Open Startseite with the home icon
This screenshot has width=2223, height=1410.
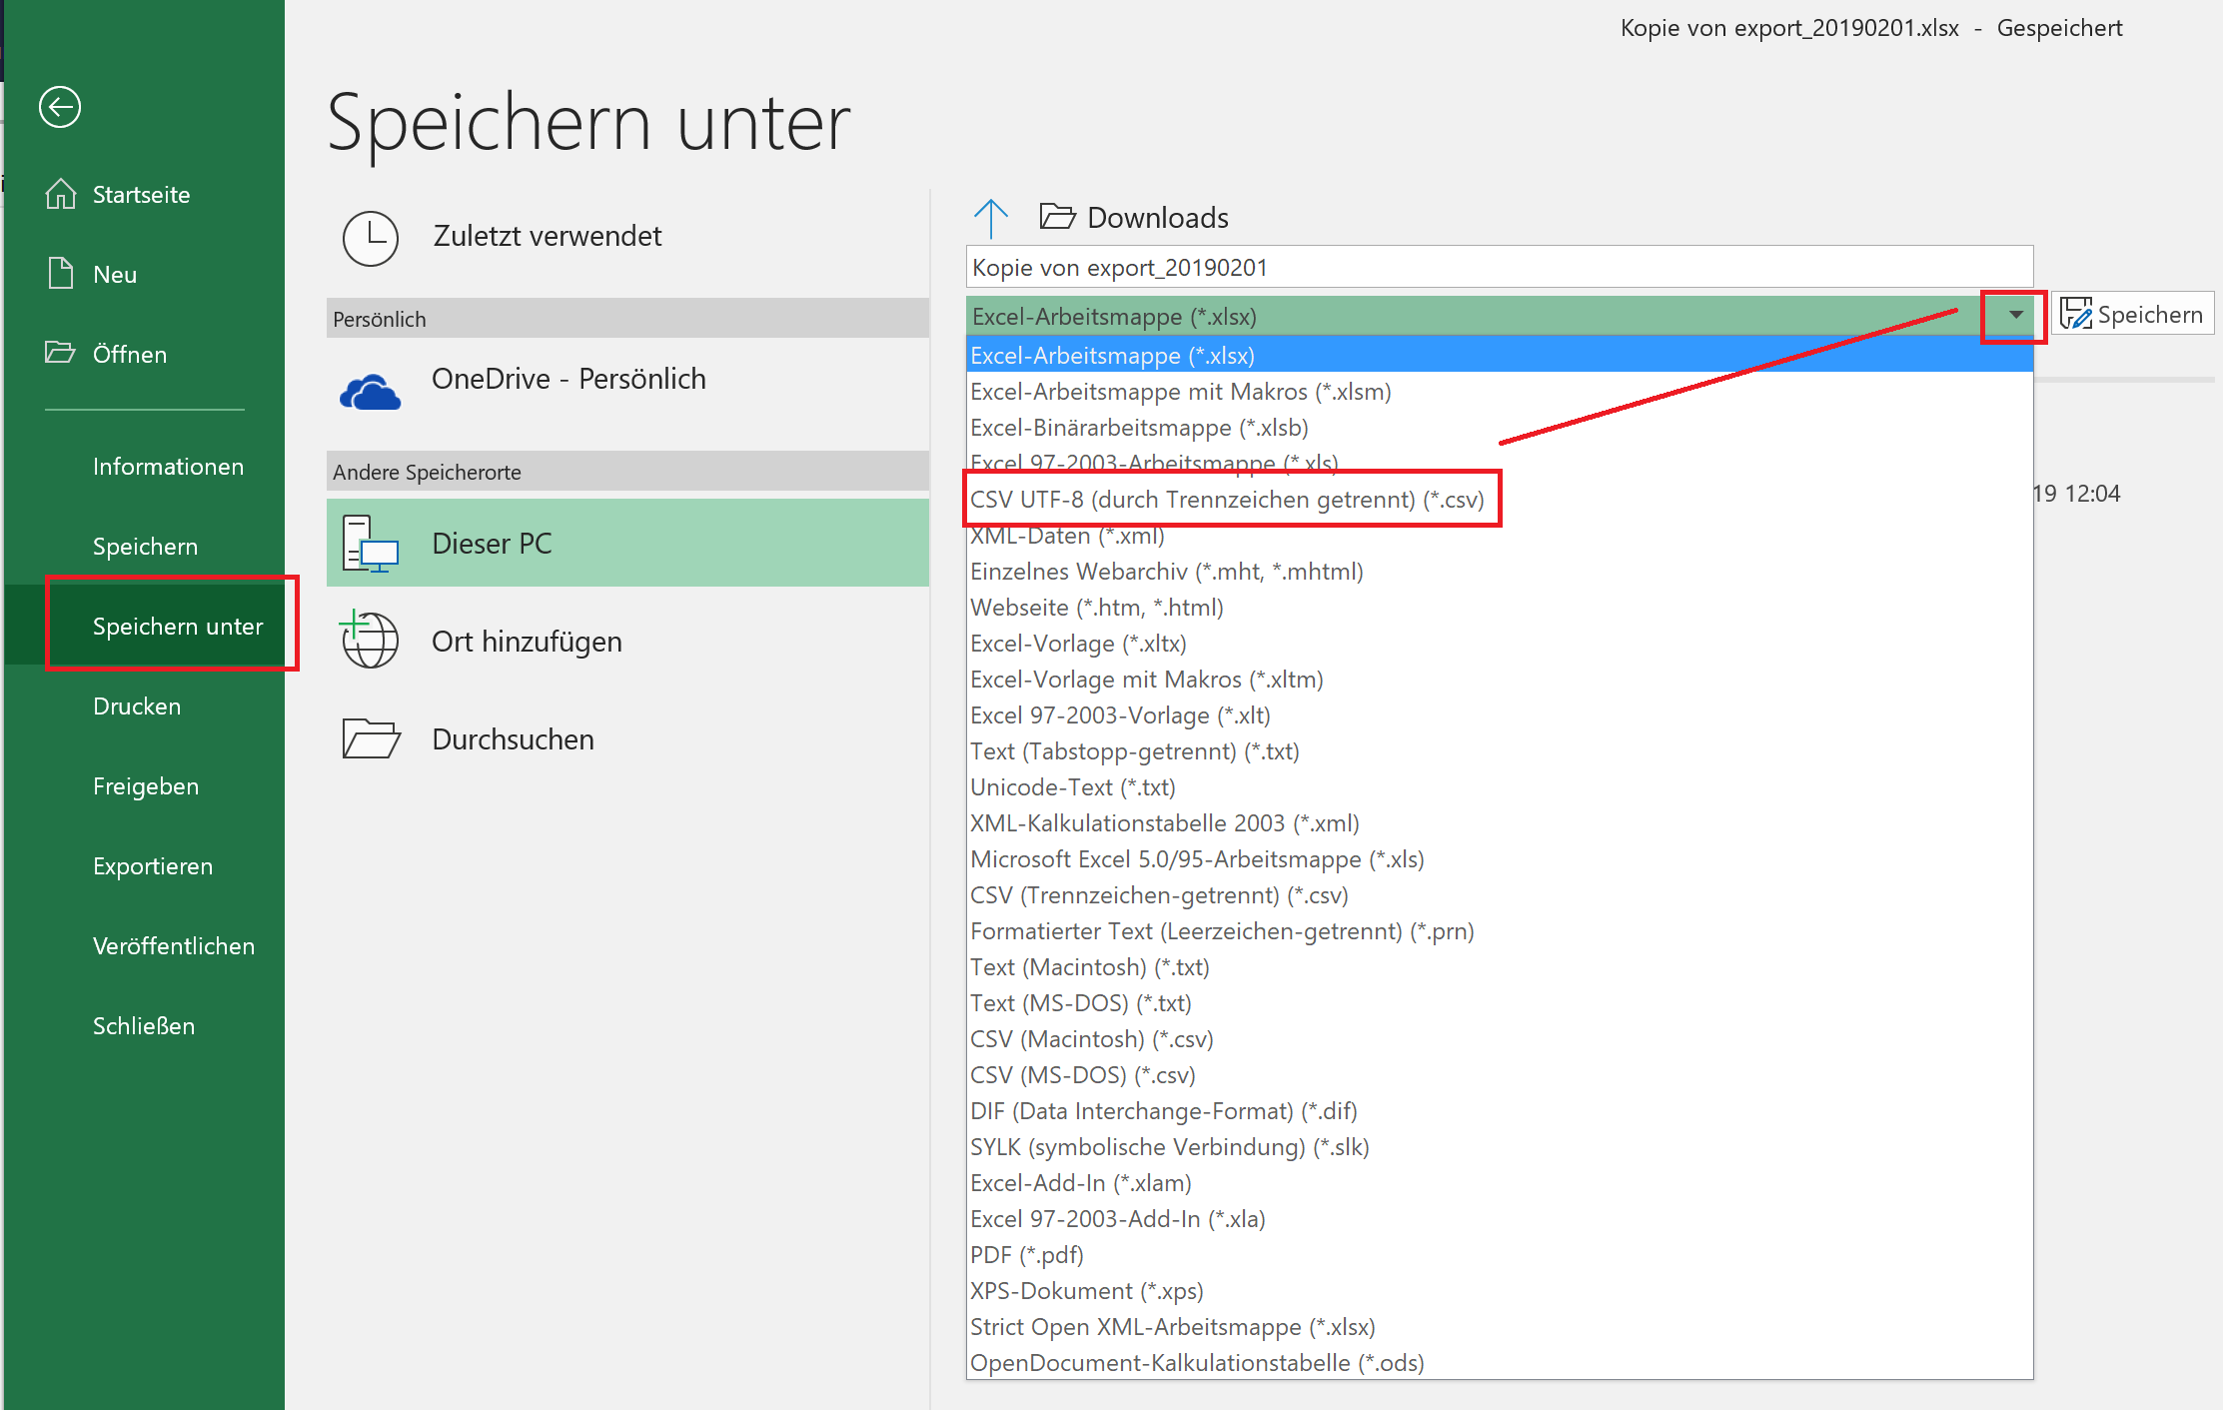click(x=61, y=194)
